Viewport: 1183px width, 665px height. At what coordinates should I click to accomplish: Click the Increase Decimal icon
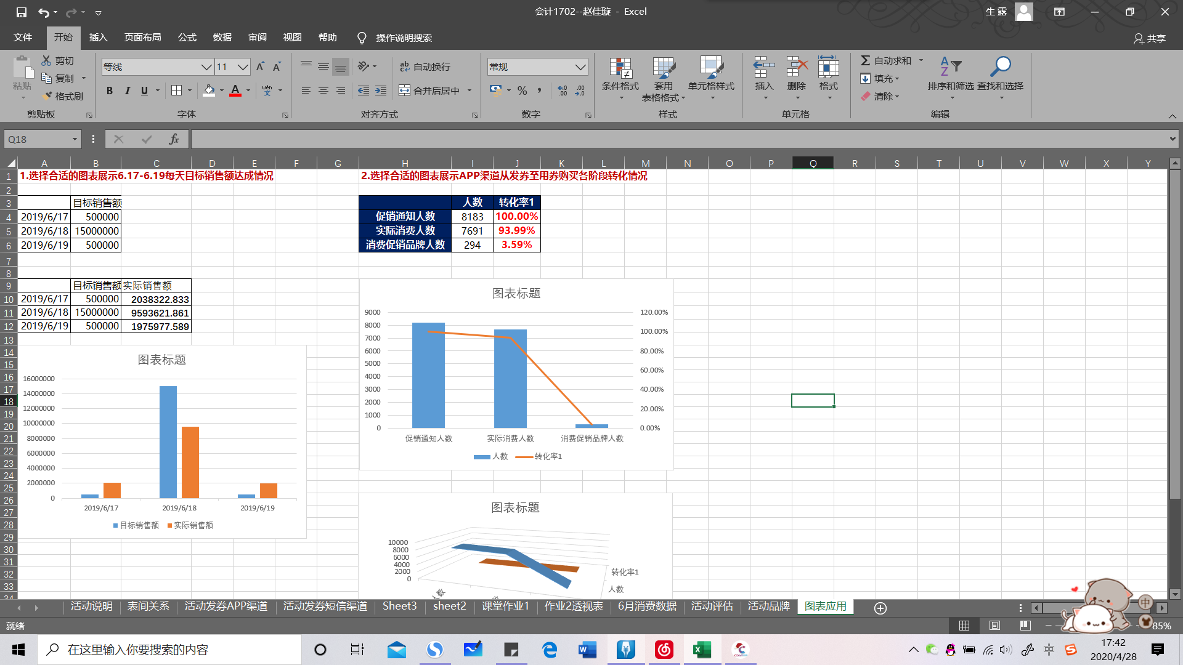562,91
